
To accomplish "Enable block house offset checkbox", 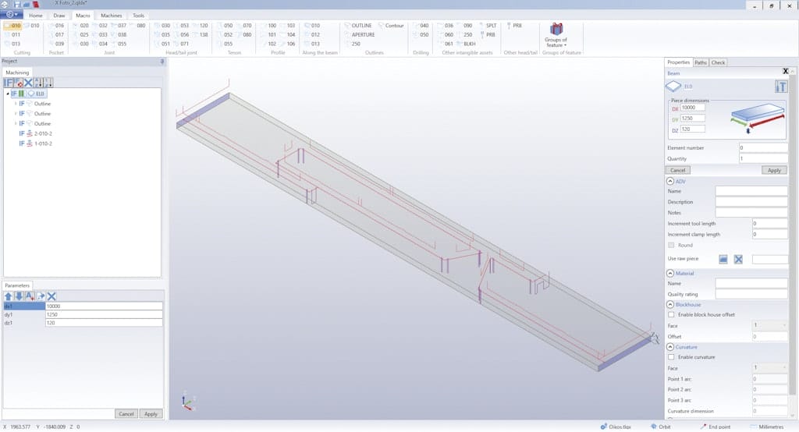I will tap(672, 313).
